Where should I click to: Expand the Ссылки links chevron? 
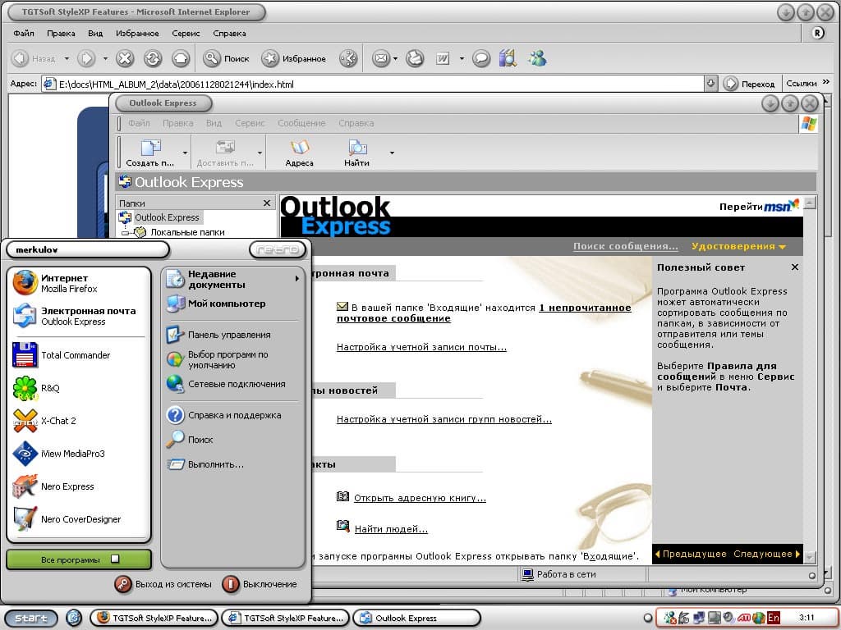pos(826,82)
